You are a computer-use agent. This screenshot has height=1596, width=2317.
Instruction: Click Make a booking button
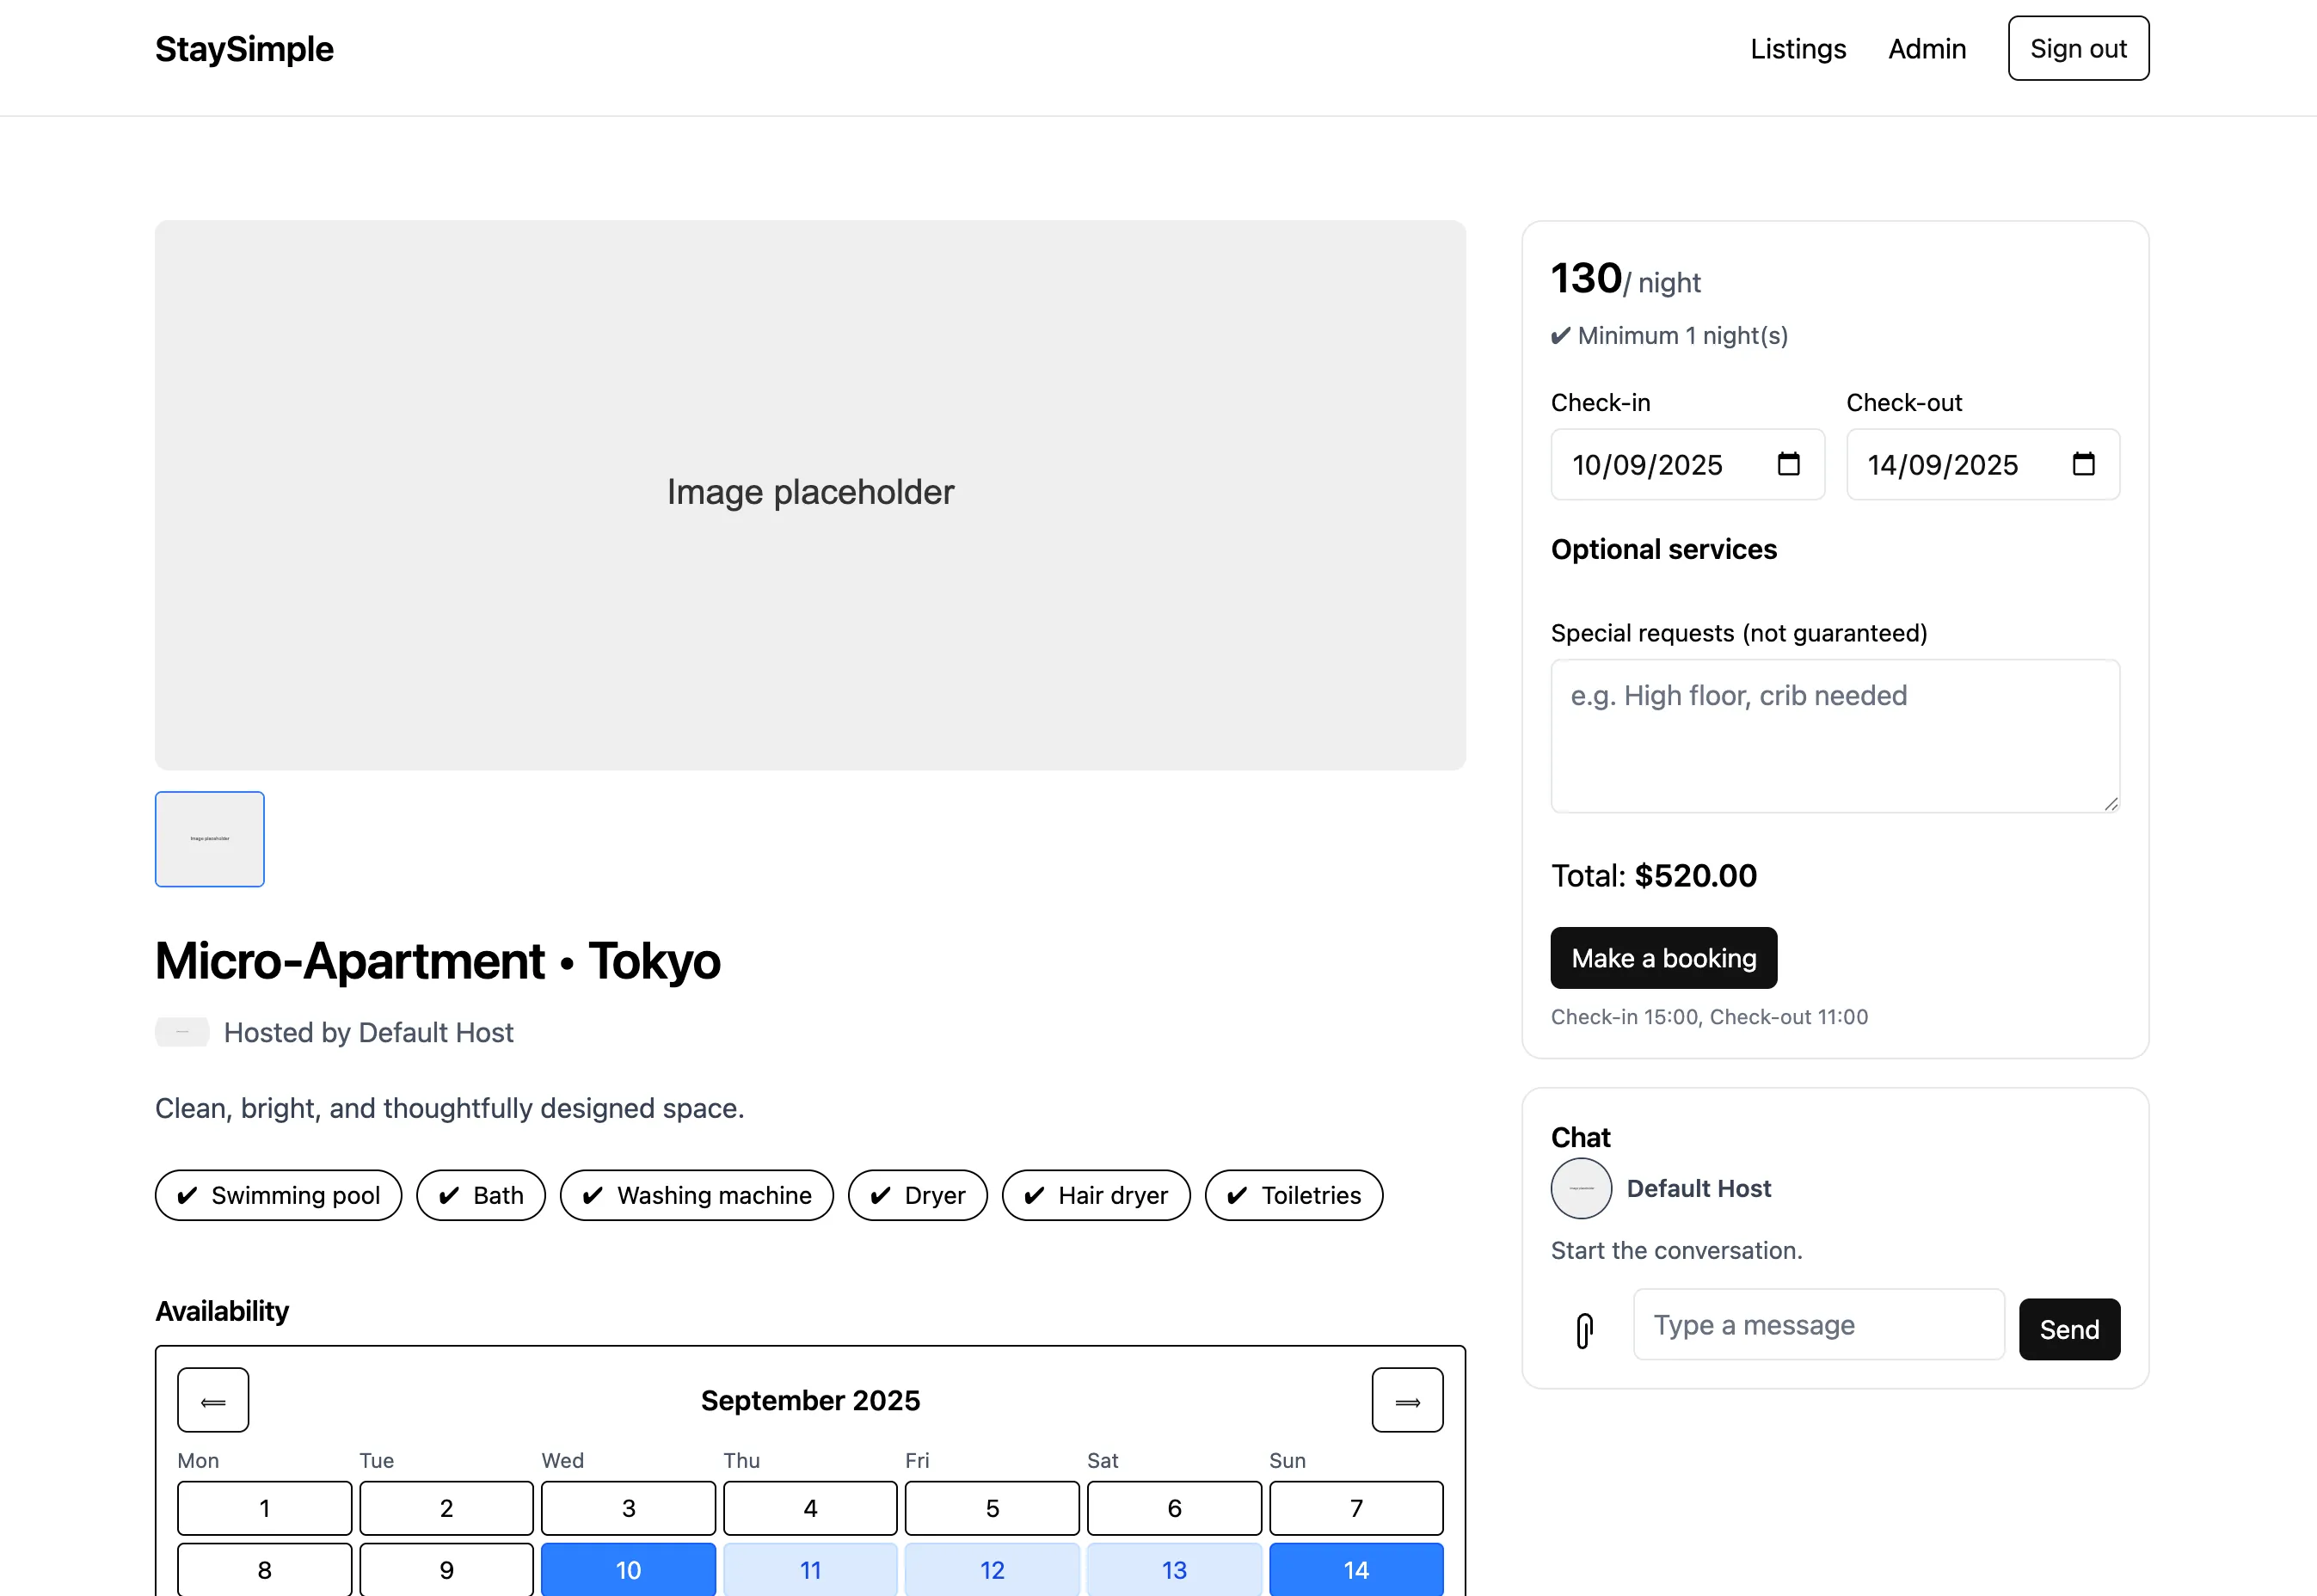[x=1663, y=958]
